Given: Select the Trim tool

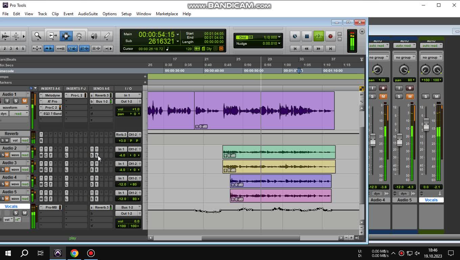Looking at the screenshot, I should click(52, 36).
